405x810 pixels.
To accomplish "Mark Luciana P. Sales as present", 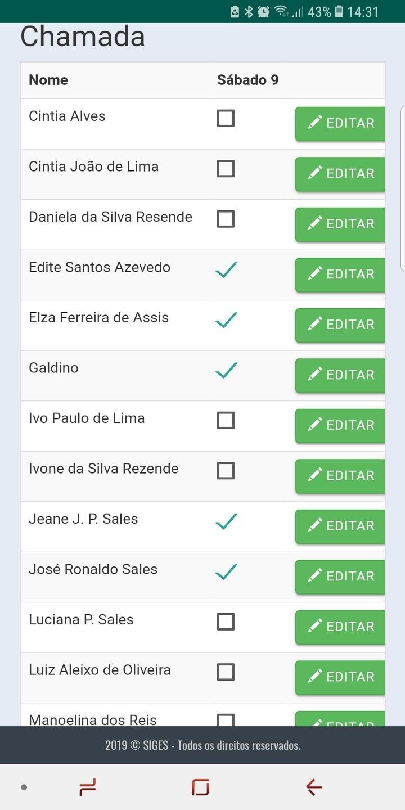I will tap(226, 622).
